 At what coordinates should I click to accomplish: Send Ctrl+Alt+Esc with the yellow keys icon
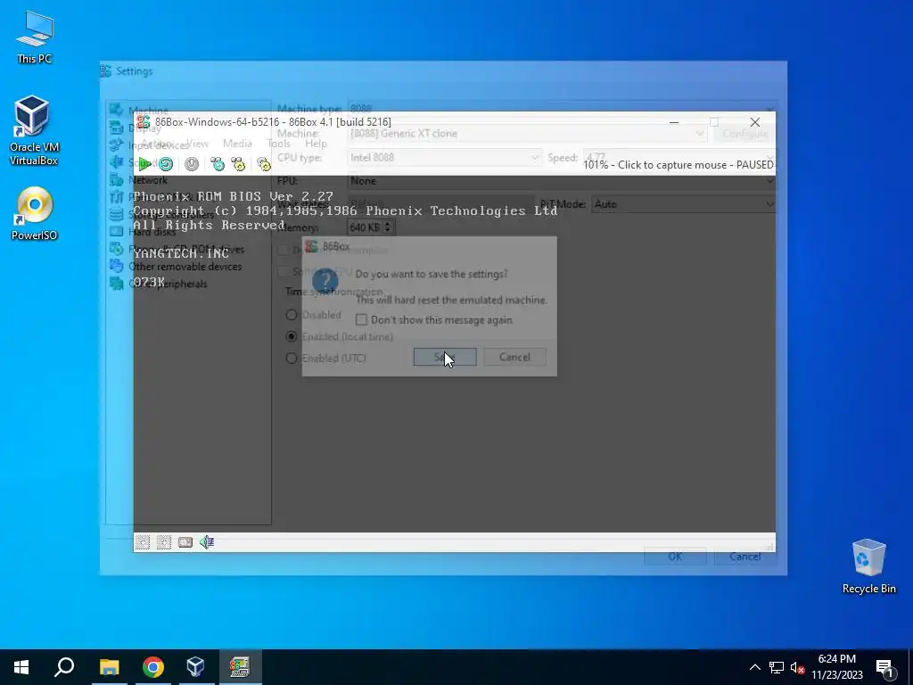click(238, 165)
